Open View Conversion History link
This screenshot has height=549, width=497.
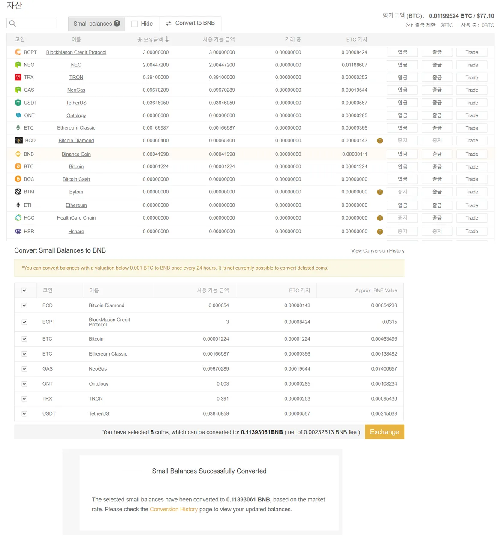coord(378,251)
